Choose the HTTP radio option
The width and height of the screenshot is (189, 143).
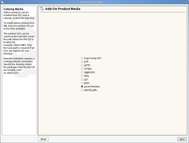pos(86,65)
